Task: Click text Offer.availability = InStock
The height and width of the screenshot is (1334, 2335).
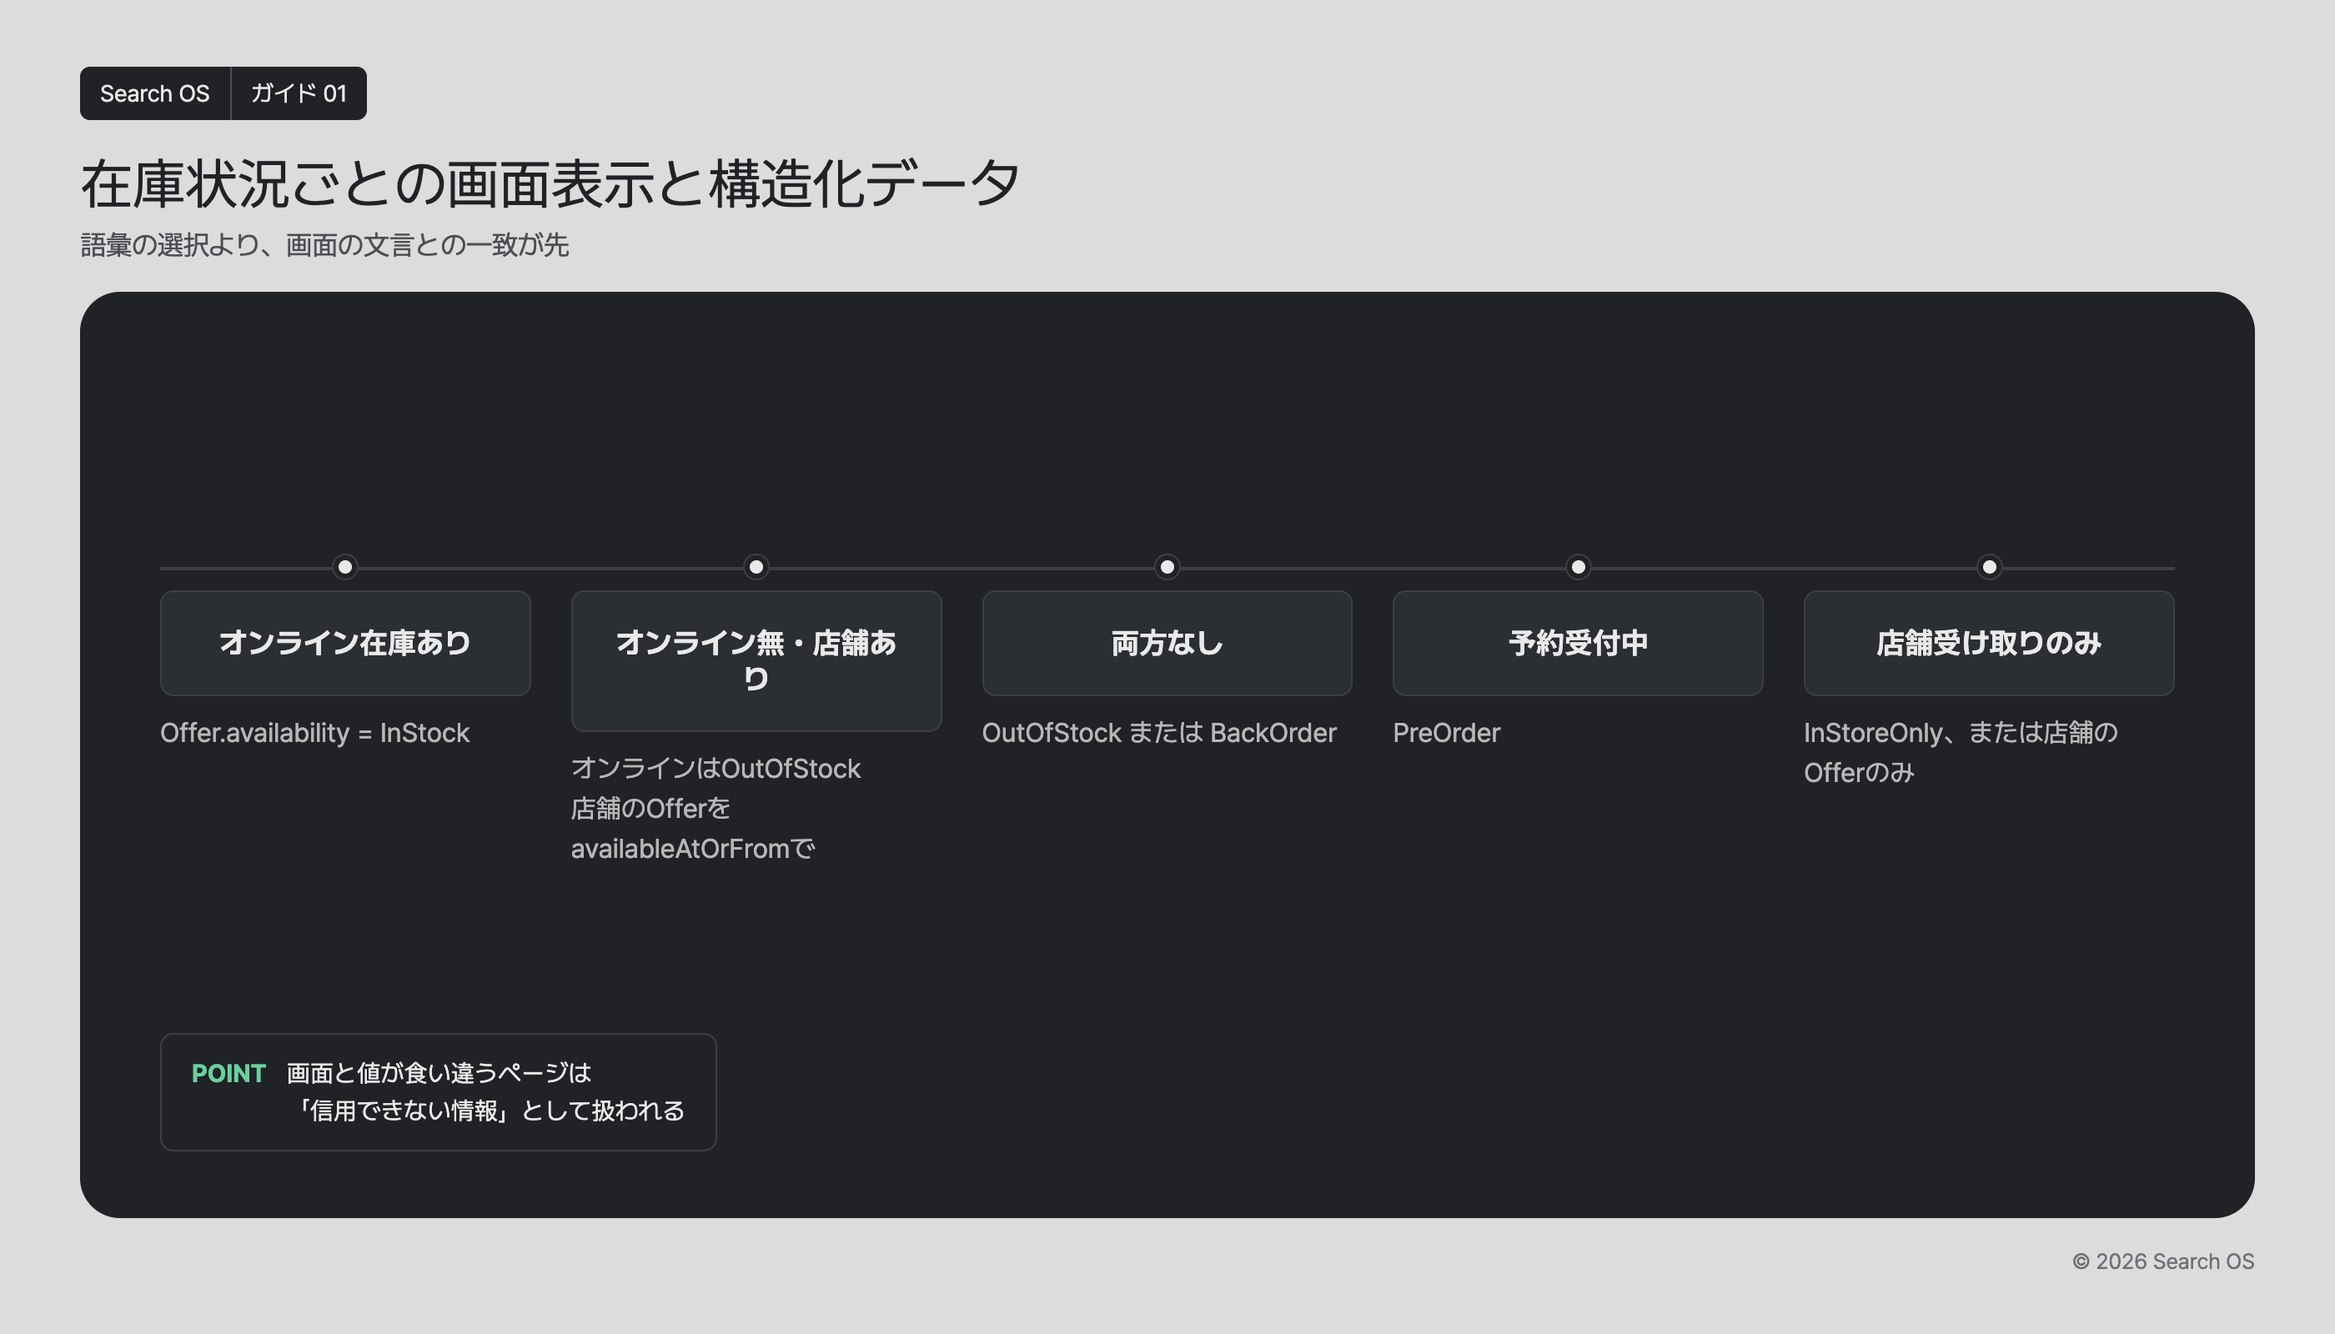Action: (314, 733)
